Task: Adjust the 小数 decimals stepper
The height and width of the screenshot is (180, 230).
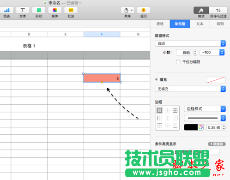Action: click(x=195, y=53)
